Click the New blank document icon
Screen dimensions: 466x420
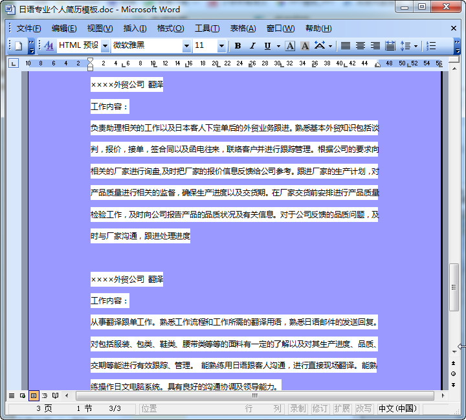[x=18, y=46]
